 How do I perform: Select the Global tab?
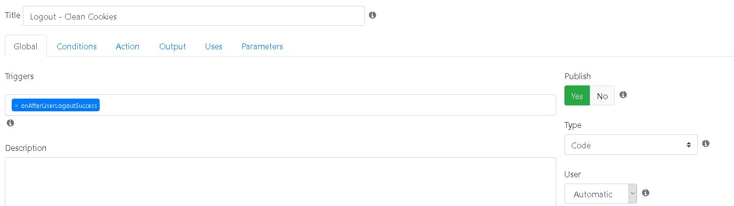pyautogui.click(x=26, y=46)
